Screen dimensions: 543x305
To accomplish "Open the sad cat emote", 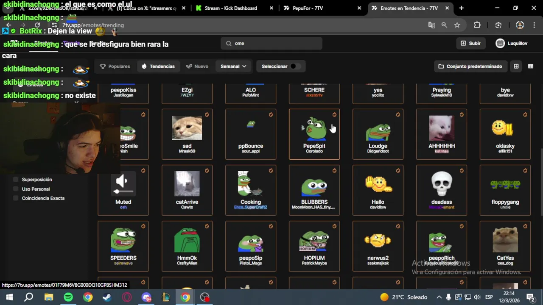I will [x=187, y=134].
